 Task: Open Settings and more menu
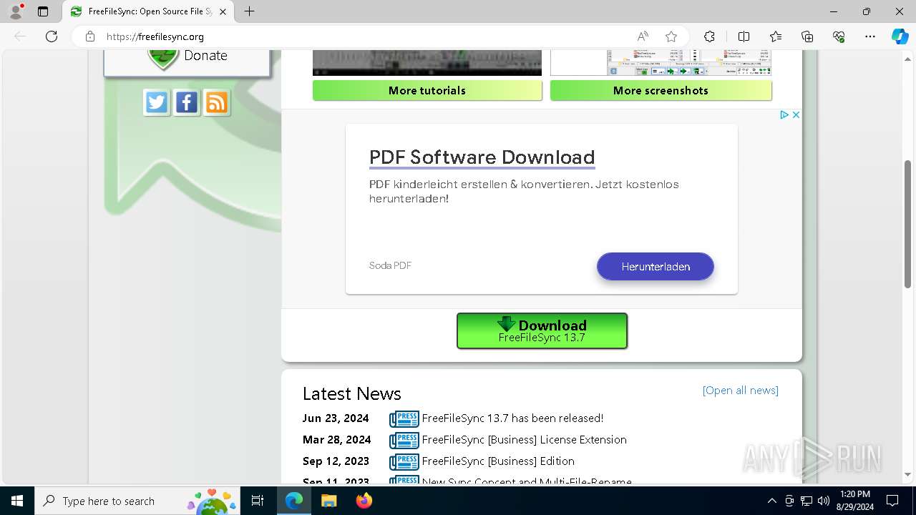(x=870, y=36)
